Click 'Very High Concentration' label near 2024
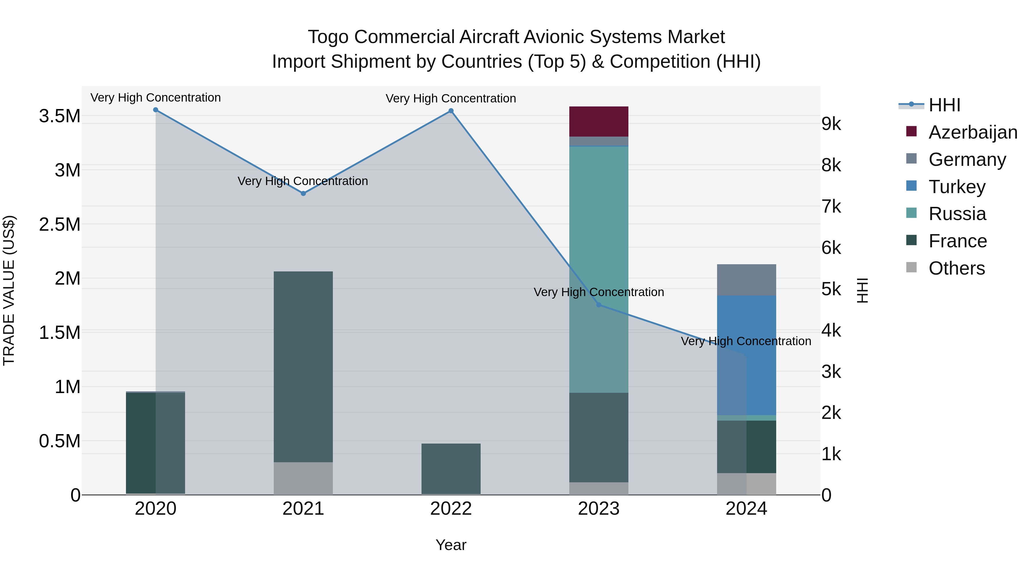Screen dimensions: 1033x581 click(746, 341)
